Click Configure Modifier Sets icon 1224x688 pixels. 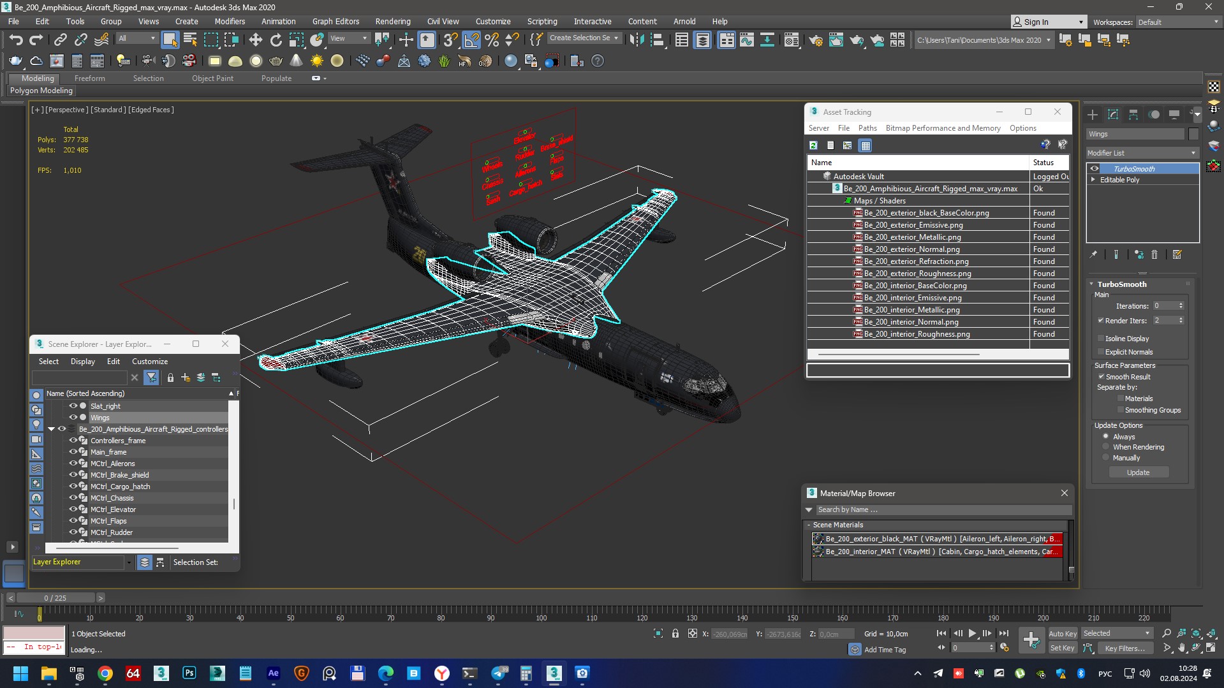[x=1177, y=254]
